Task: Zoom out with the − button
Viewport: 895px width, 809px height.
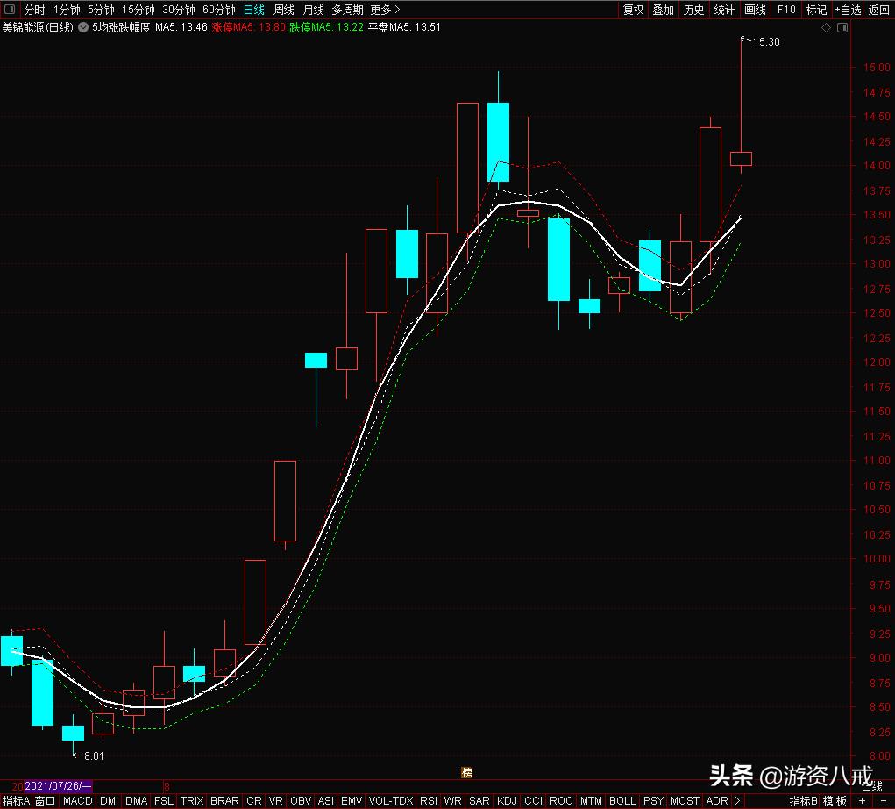Action: click(x=884, y=801)
